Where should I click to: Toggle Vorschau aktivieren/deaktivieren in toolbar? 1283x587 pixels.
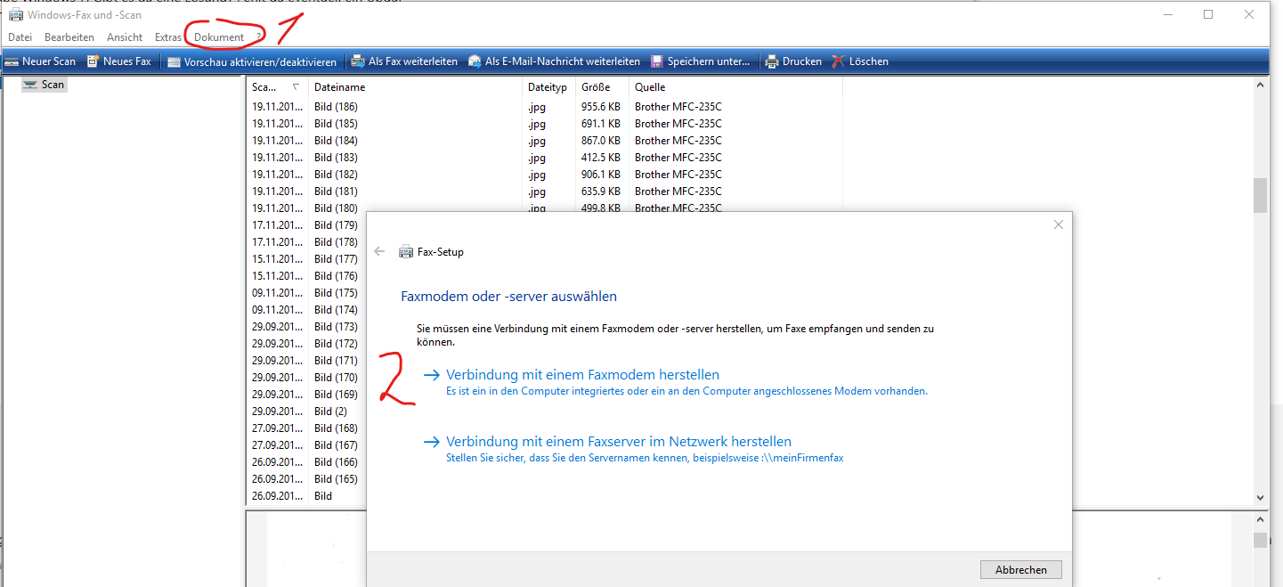pos(252,61)
